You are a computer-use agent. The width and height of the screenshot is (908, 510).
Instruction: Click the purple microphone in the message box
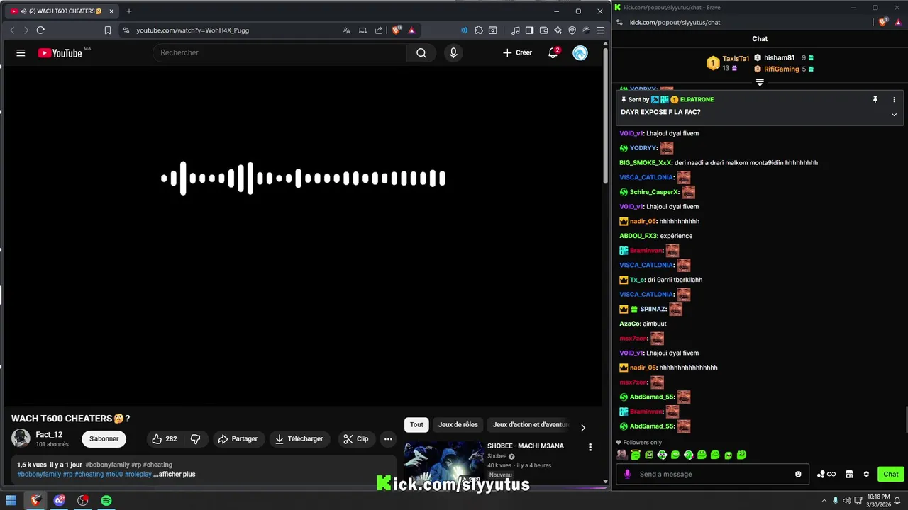627,475
